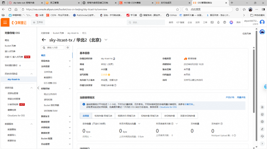Open ICP filing in header
This screenshot has width=267, height=149.
point(180,22)
